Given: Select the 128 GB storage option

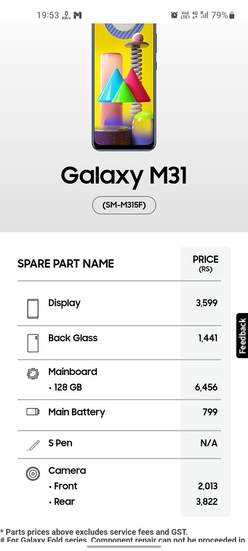Looking at the screenshot, I should tap(65, 387).
